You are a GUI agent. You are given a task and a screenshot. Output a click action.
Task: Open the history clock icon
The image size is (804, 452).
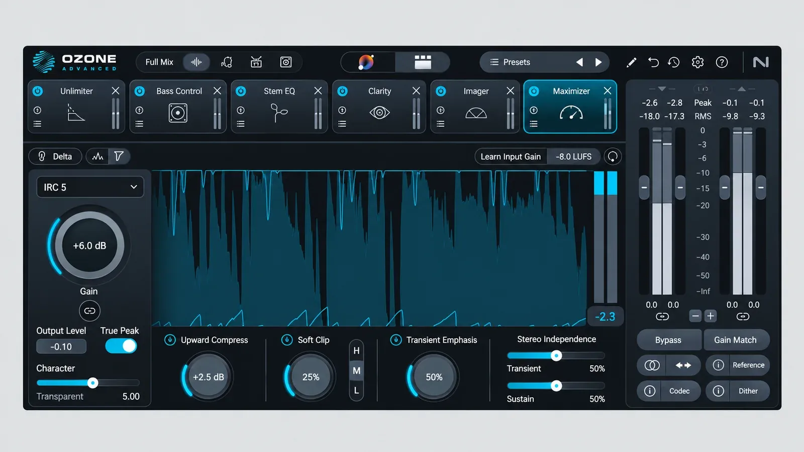click(x=674, y=62)
